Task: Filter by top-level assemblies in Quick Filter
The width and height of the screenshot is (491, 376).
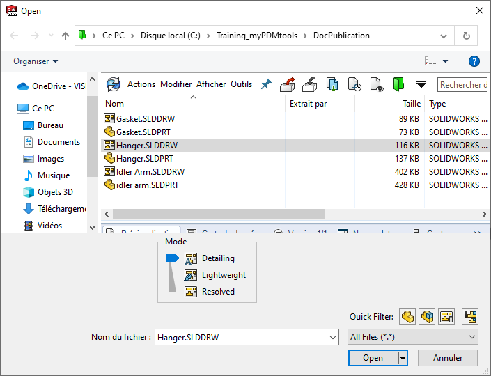Action: [470, 317]
